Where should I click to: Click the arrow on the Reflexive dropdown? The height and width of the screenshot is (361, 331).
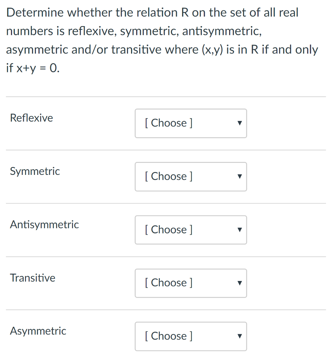click(x=239, y=123)
